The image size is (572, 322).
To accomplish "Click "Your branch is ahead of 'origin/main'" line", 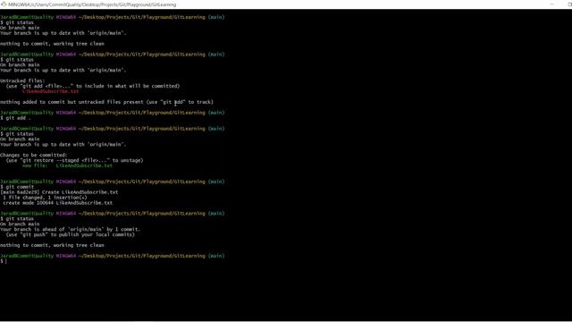I will (x=70, y=229).
